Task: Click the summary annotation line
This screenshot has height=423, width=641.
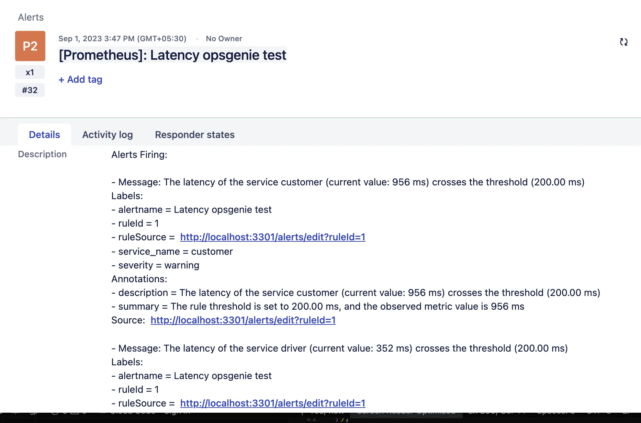Action: point(318,306)
